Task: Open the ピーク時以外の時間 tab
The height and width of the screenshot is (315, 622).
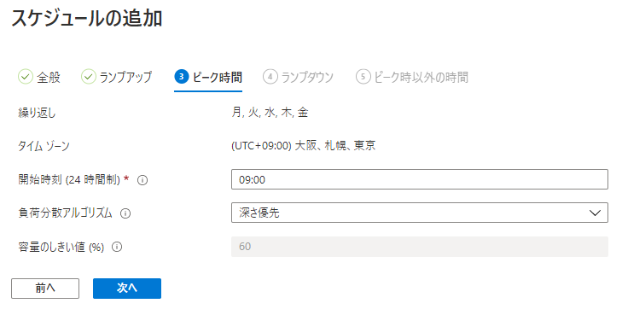Action: click(421, 77)
